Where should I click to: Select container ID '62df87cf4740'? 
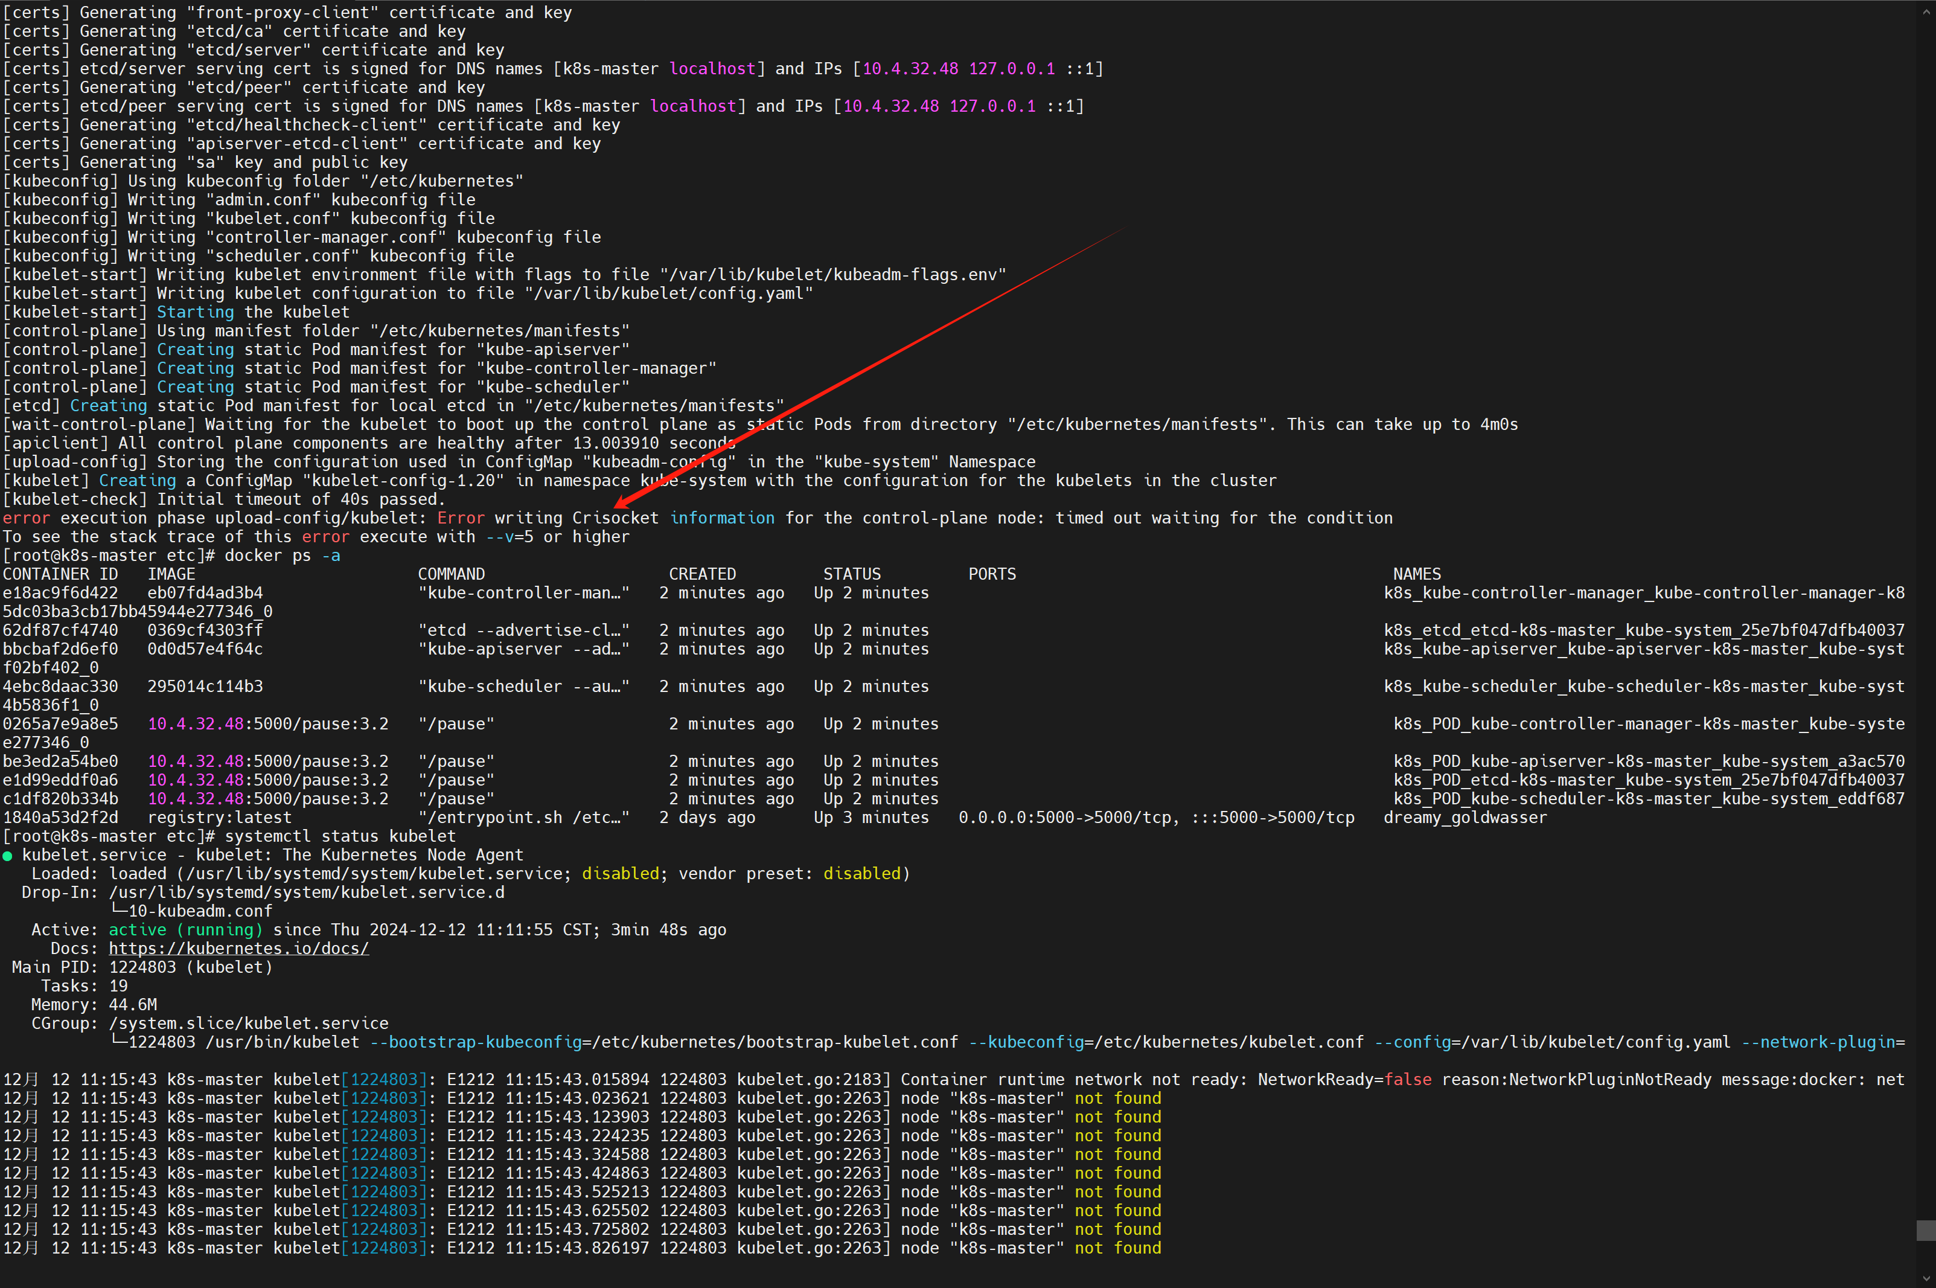[x=60, y=631]
